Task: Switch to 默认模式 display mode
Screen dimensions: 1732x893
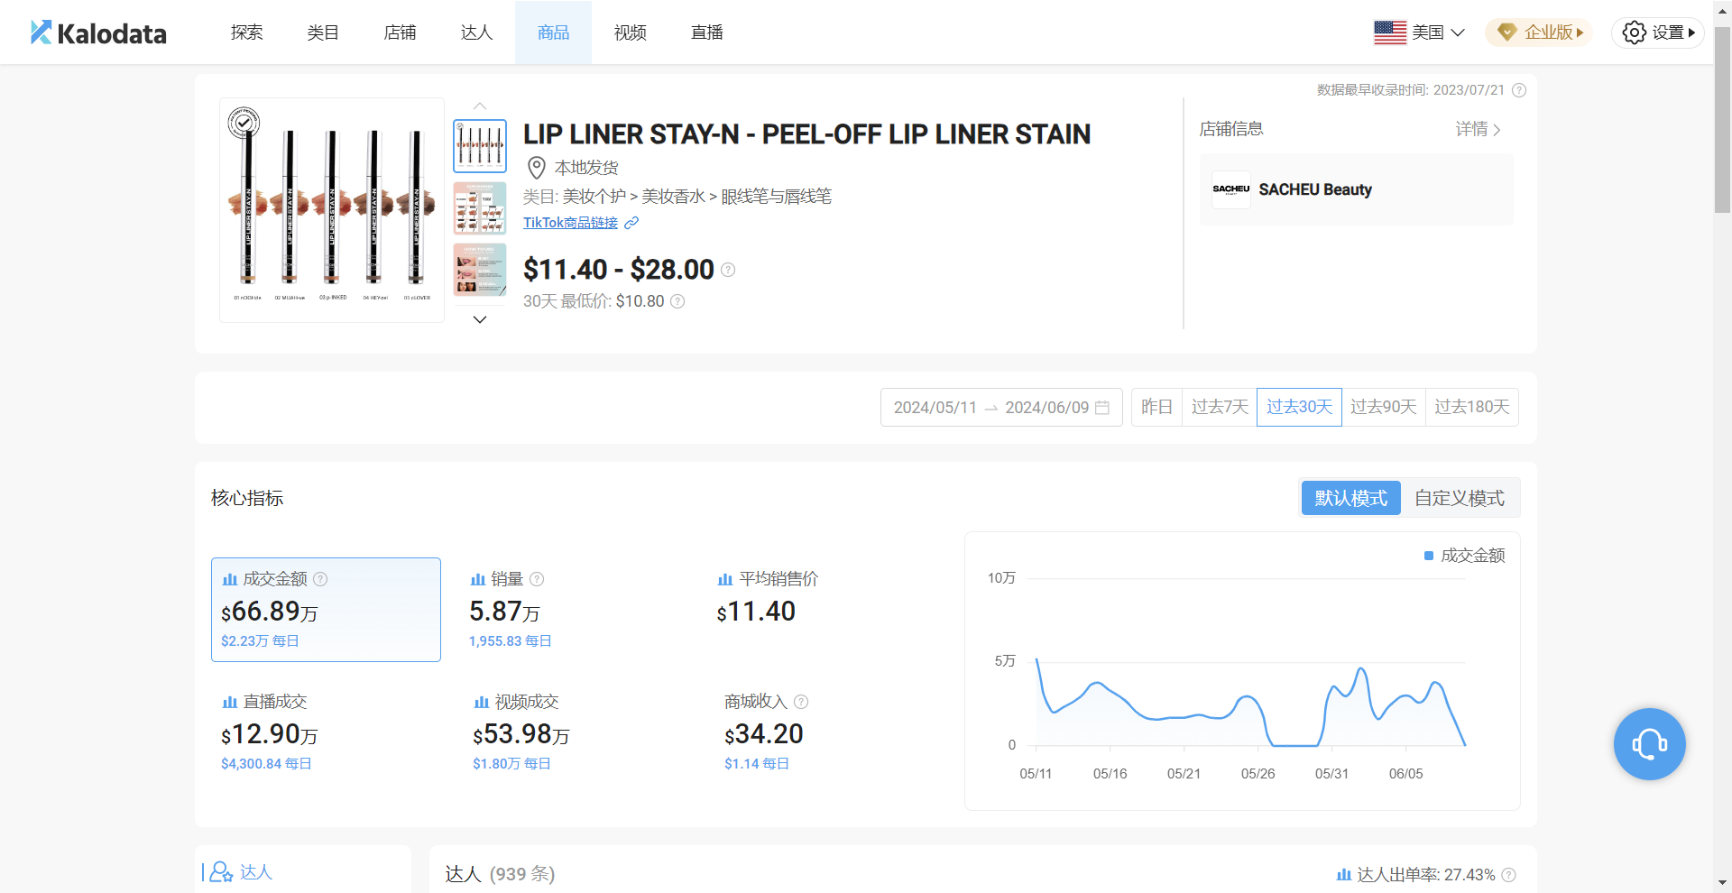Action: (1350, 498)
